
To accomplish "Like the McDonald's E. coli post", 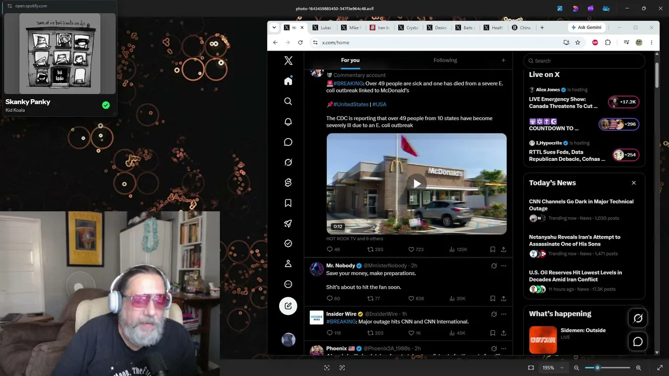I will [x=416, y=250].
